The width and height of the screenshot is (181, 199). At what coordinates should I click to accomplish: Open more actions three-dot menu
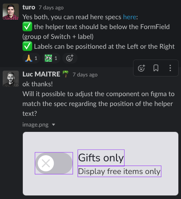point(170,68)
